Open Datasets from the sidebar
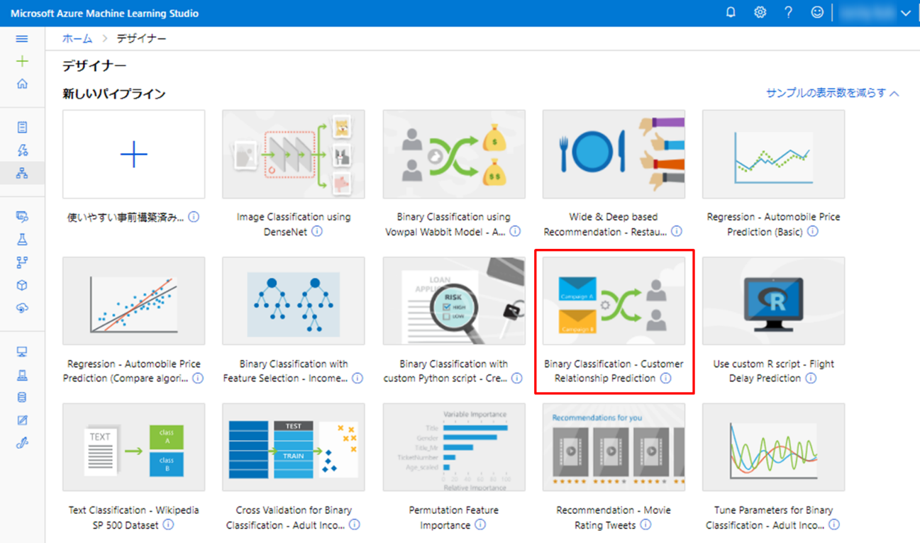The image size is (920, 543). 22,217
